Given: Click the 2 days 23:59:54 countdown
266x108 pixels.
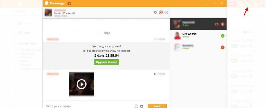Looking at the screenshot, I should (x=107, y=56).
